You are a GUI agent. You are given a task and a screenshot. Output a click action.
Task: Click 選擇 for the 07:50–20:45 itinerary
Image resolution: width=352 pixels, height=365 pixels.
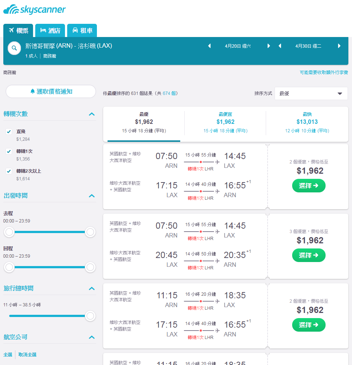[309, 255]
